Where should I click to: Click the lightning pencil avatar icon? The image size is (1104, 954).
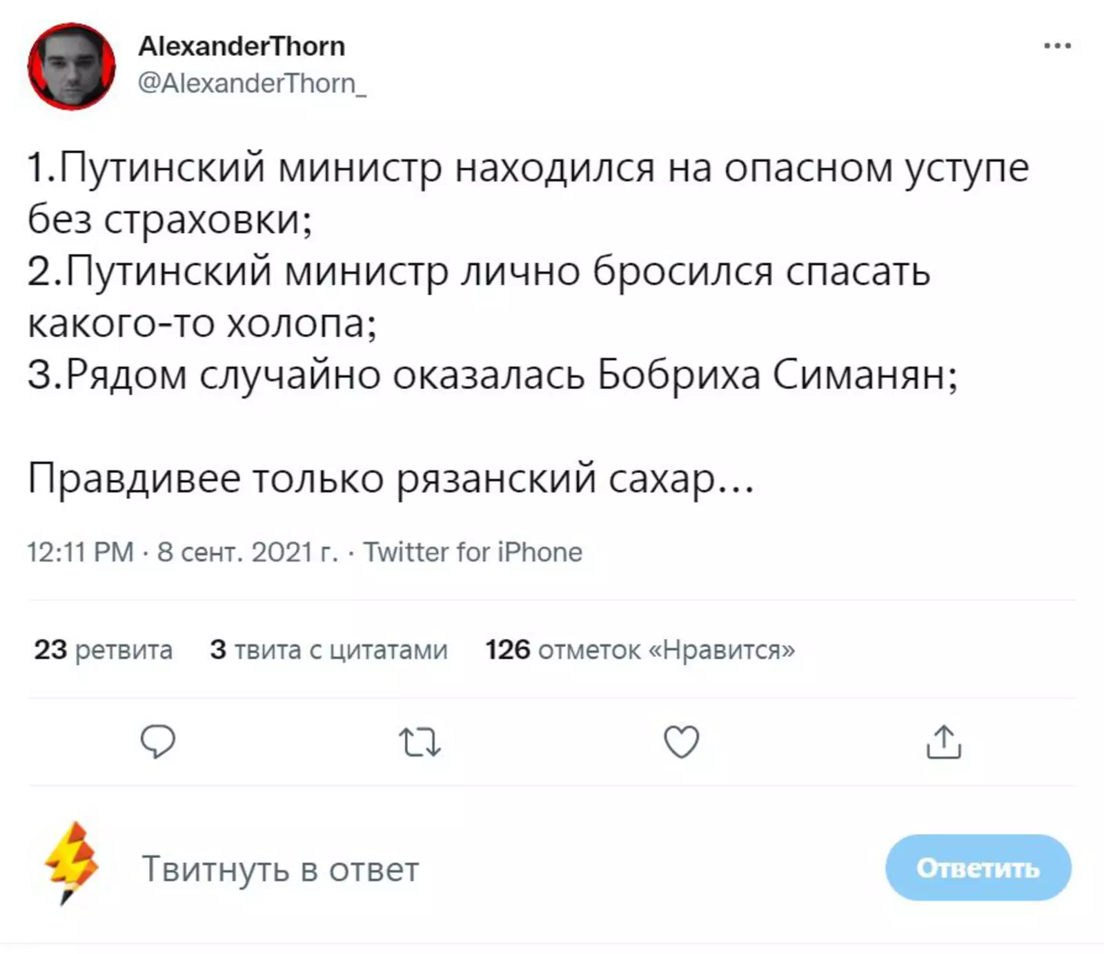tap(71, 862)
